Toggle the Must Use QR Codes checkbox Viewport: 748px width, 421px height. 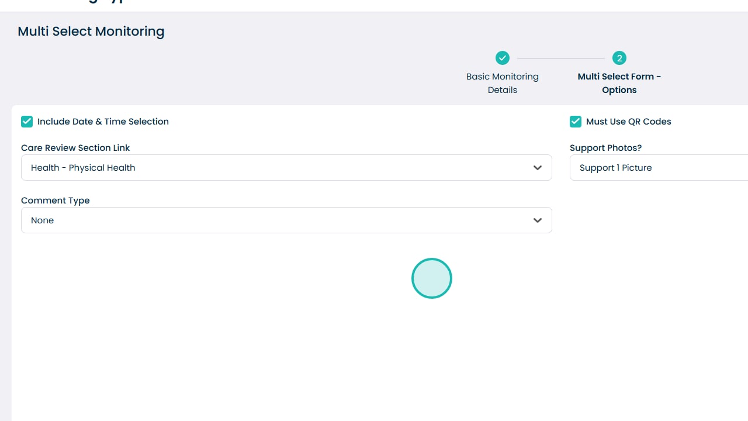(576, 122)
